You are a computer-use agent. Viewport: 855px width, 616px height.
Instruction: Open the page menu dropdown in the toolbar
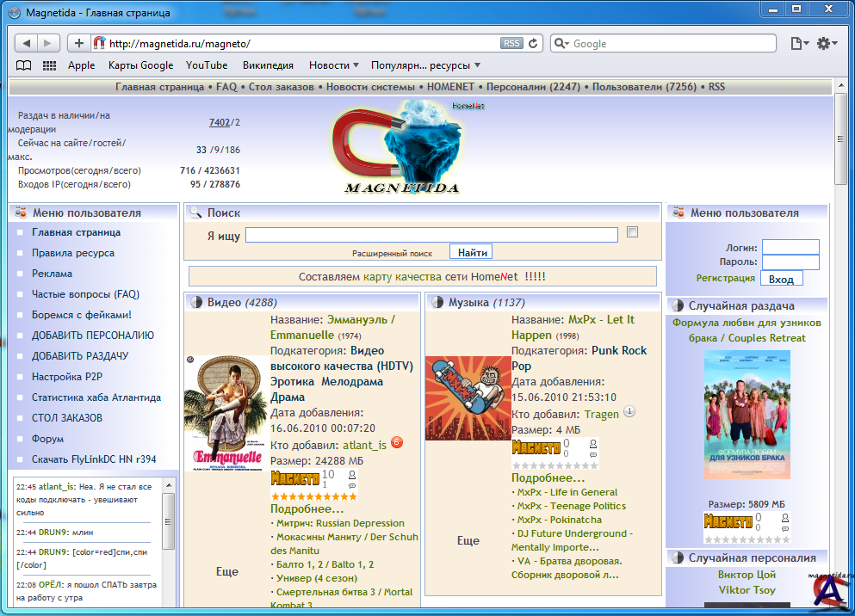coord(800,43)
